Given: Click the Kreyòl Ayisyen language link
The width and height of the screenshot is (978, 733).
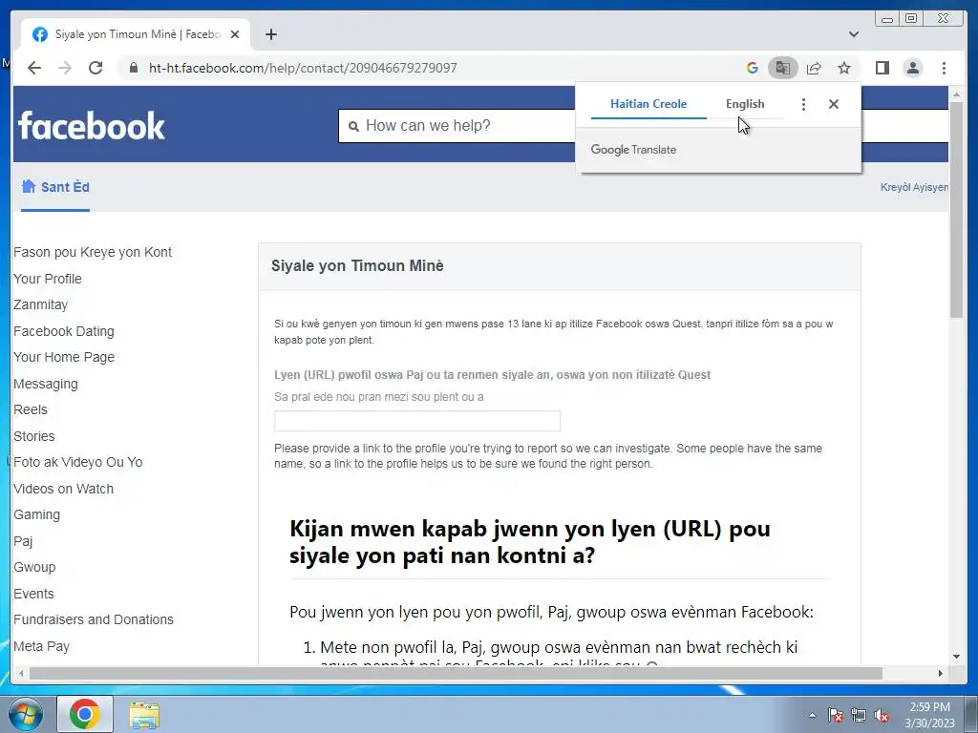Looking at the screenshot, I should coord(914,187).
